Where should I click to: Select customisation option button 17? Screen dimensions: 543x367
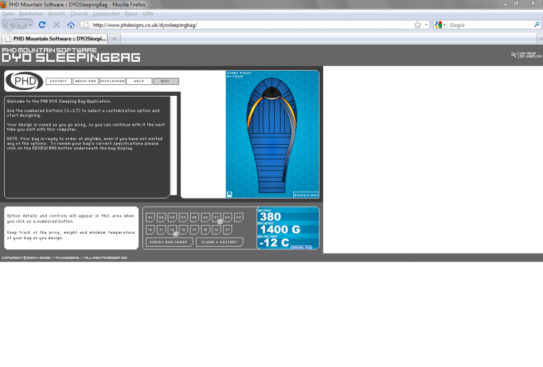point(227,230)
